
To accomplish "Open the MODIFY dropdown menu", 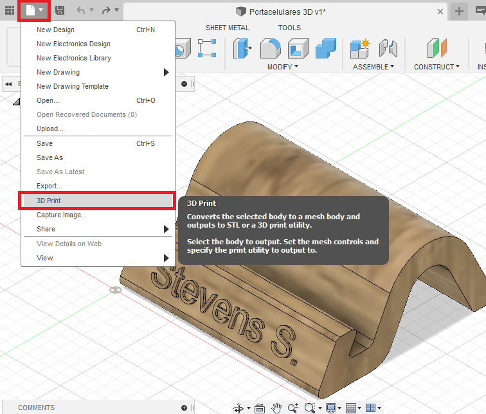I will click(283, 67).
